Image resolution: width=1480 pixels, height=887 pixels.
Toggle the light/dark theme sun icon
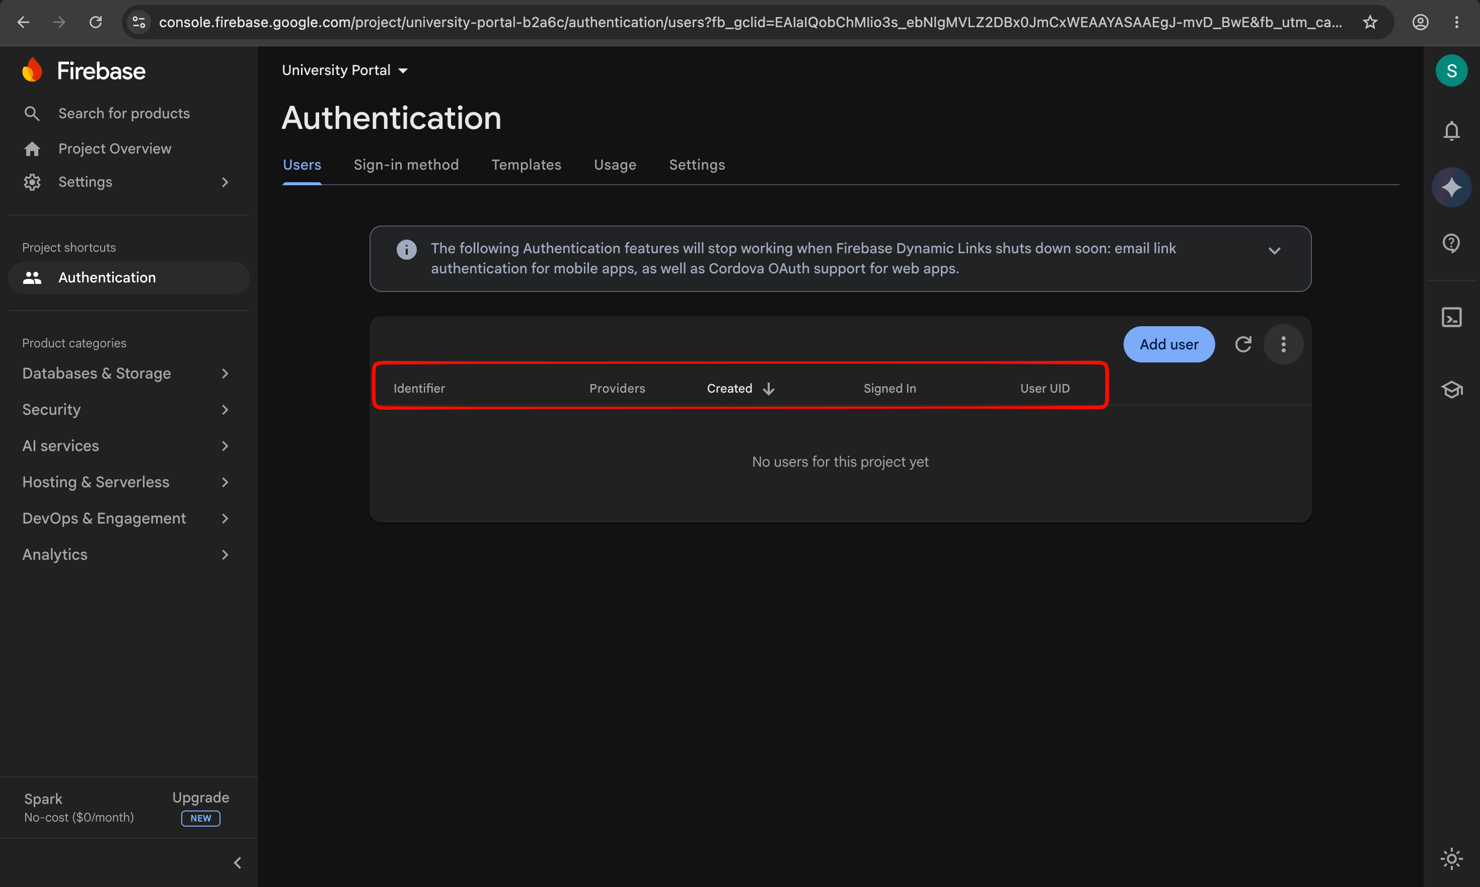coord(1451,859)
